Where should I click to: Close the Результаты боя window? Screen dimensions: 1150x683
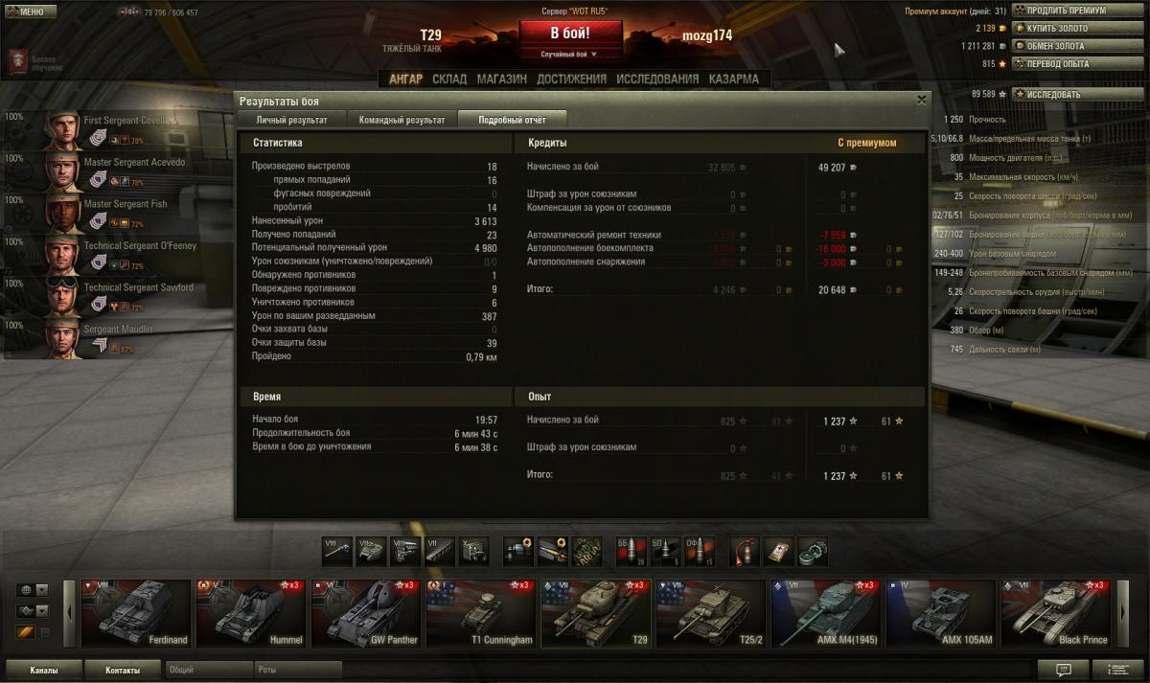(x=922, y=99)
